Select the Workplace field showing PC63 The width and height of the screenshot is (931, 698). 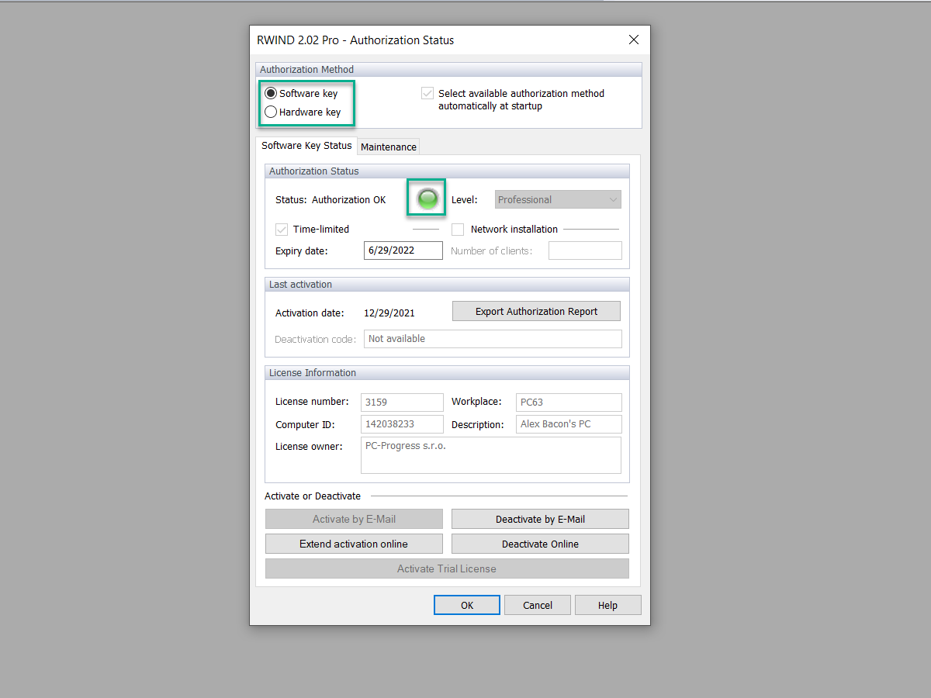569,402
